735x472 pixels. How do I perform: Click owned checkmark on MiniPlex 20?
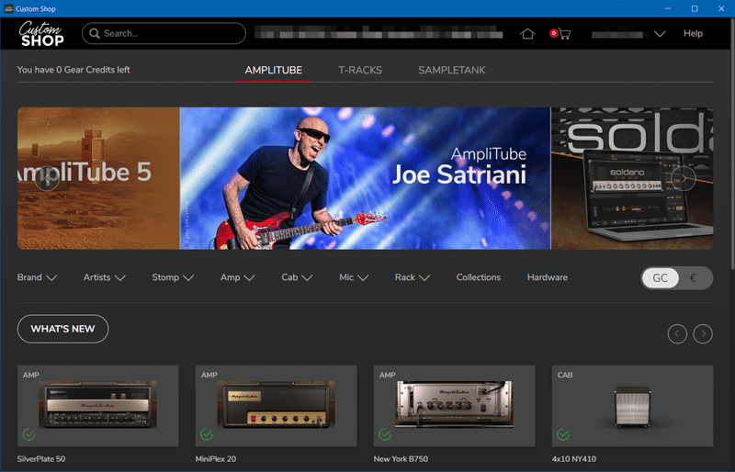coord(207,434)
